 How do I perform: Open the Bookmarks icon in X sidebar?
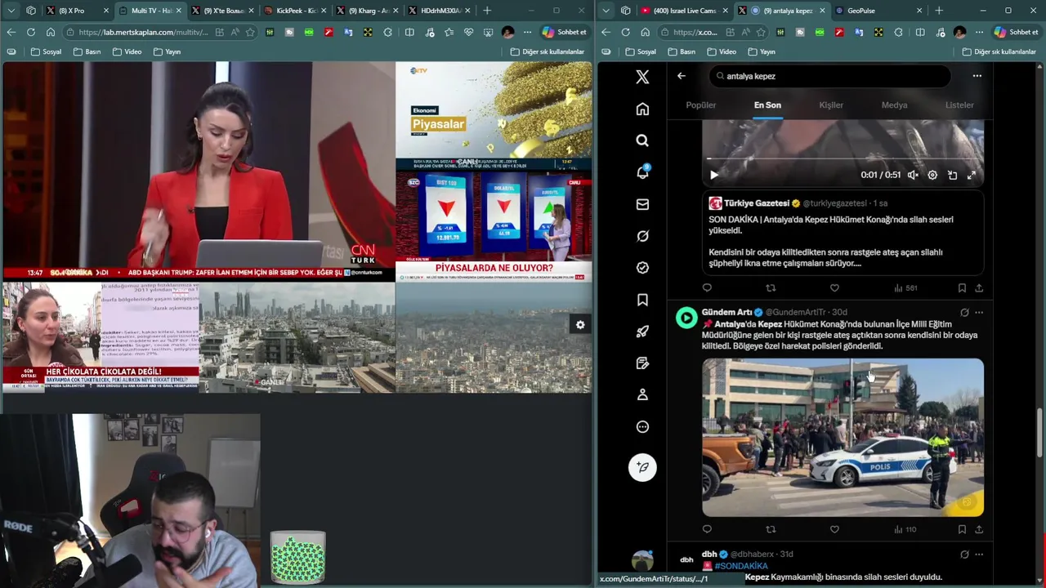642,300
